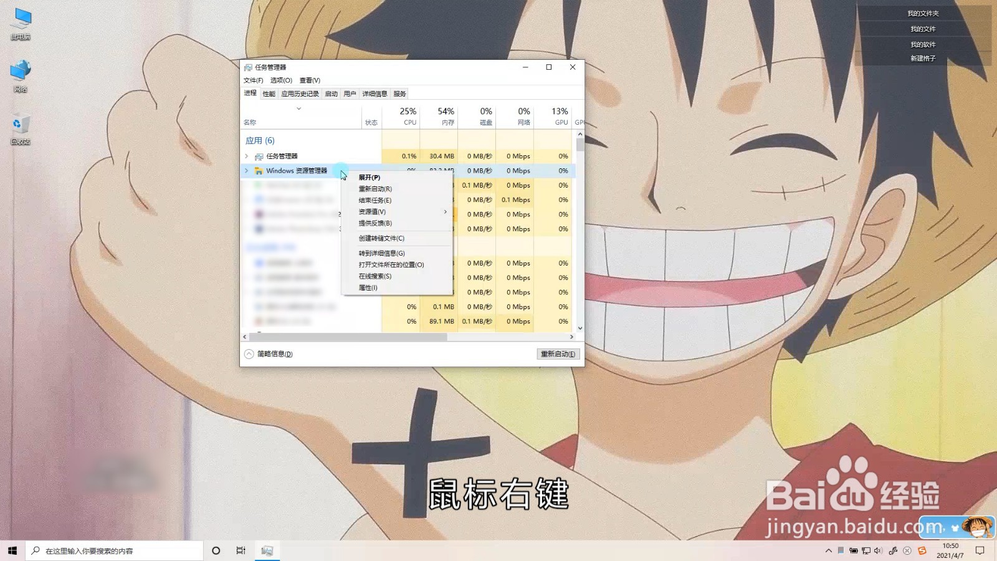Image resolution: width=997 pixels, height=561 pixels.
Task: Sort by the 内存 54% column header
Action: [439, 116]
